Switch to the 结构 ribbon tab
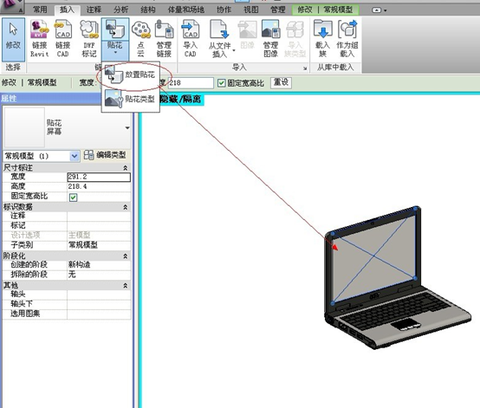The width and height of the screenshot is (480, 408). click(148, 10)
